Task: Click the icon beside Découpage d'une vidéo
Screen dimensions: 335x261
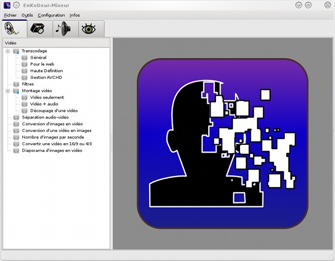Action: (25, 111)
